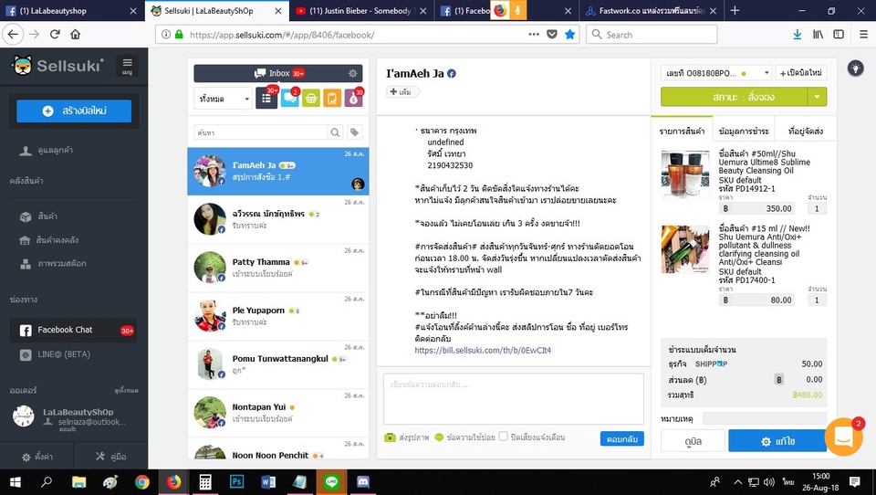Open Pomu Tunwattanangkul conversation
The width and height of the screenshot is (876, 495).
pos(278,363)
